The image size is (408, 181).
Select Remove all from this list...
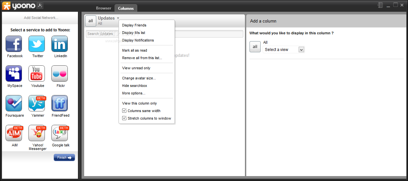point(142,58)
